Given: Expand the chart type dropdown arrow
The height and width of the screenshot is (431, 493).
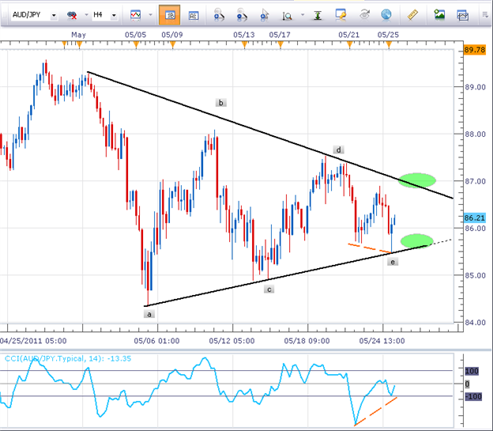Looking at the screenshot, I should [150, 15].
